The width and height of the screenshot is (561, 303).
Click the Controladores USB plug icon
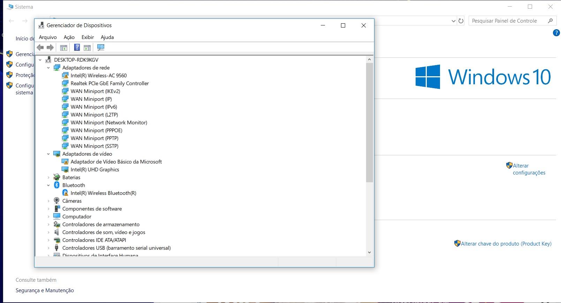pyautogui.click(x=57, y=248)
